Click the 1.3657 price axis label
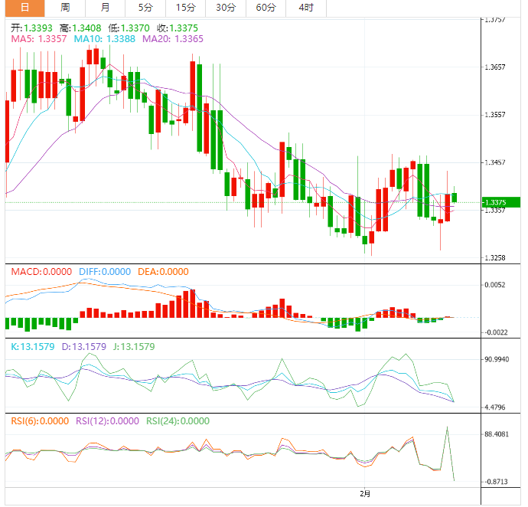Viewport: 528px width, 507px height. [x=495, y=67]
